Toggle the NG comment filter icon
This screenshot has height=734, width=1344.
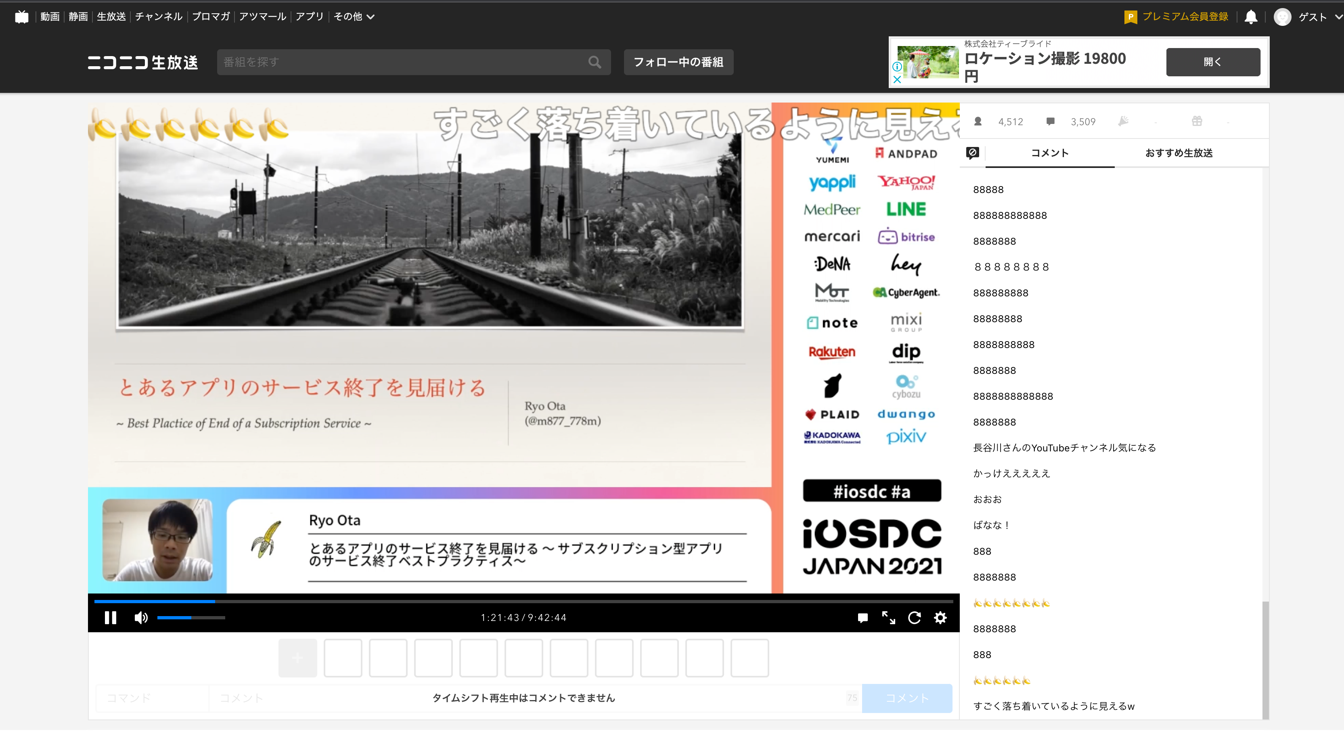[x=973, y=153]
